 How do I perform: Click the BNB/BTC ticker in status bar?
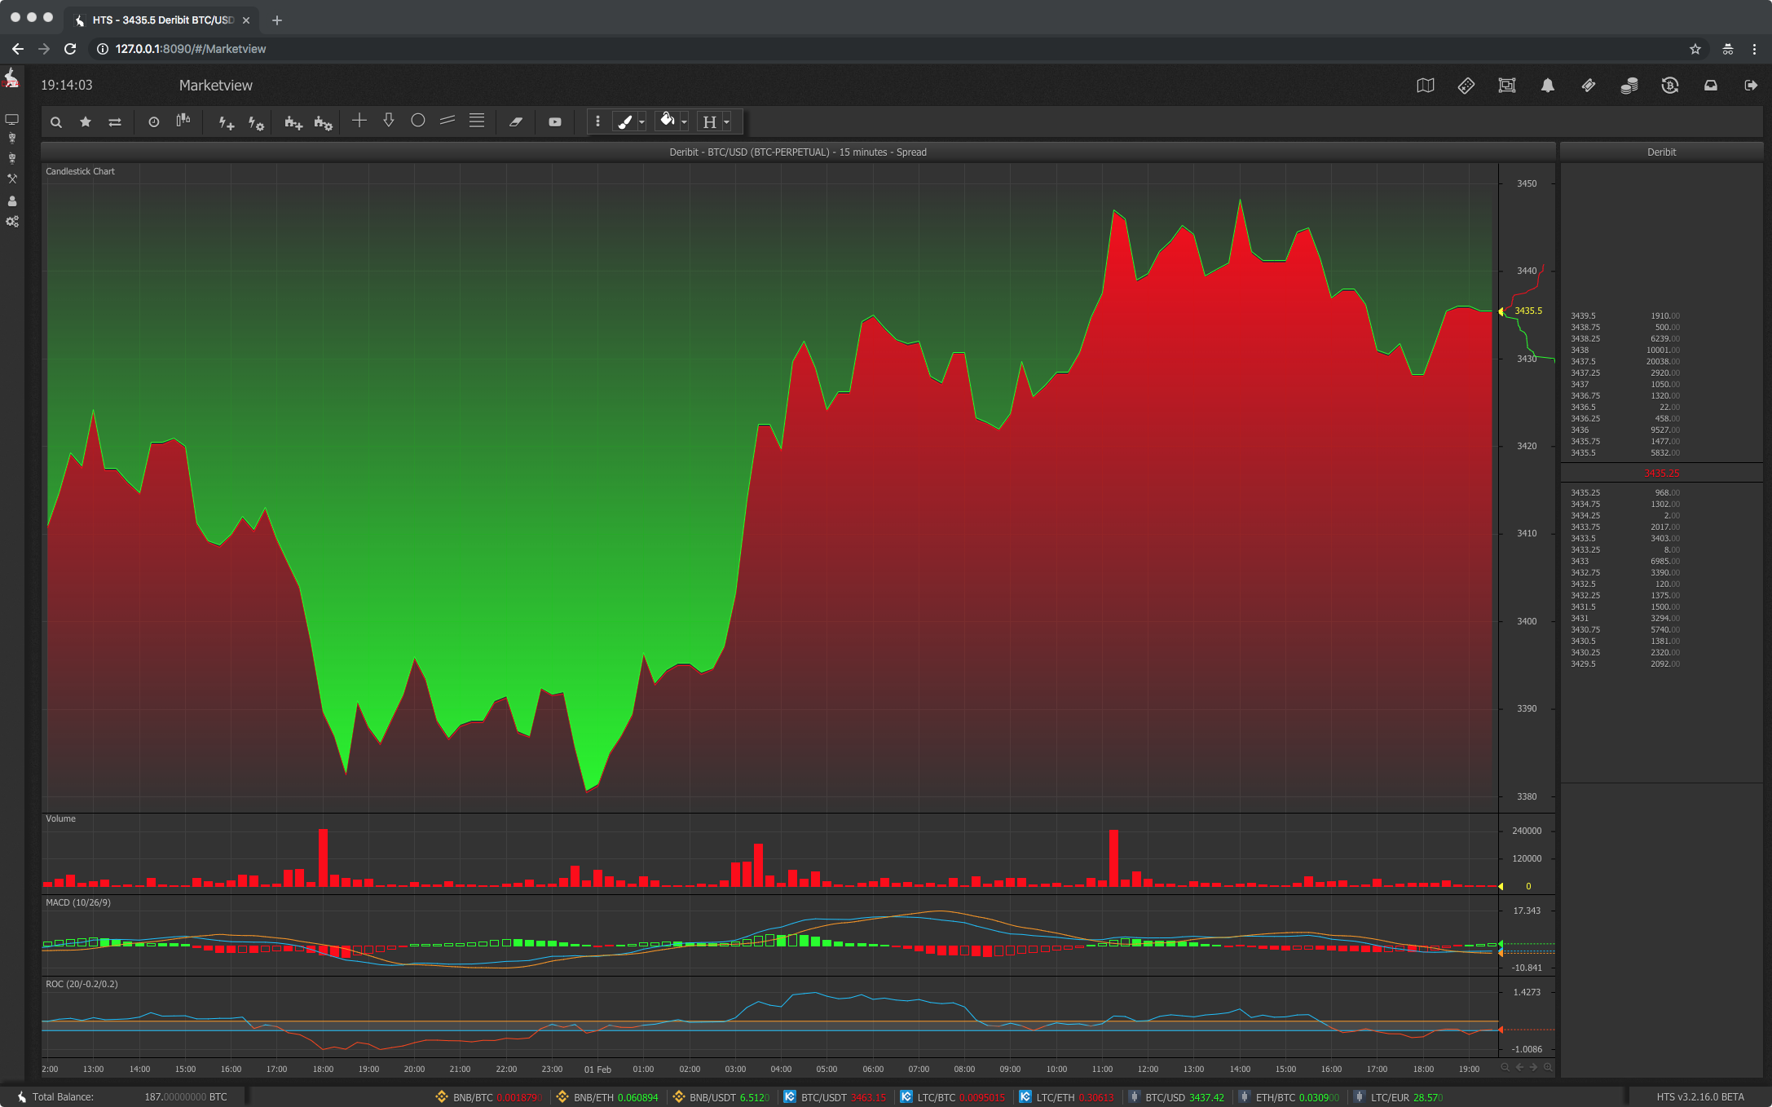point(489,1097)
